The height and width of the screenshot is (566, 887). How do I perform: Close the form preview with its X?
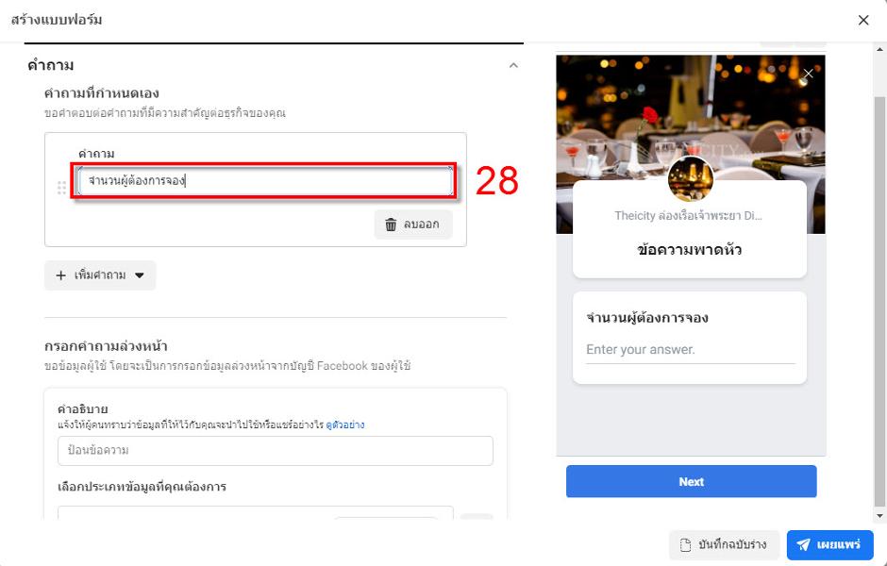click(808, 74)
